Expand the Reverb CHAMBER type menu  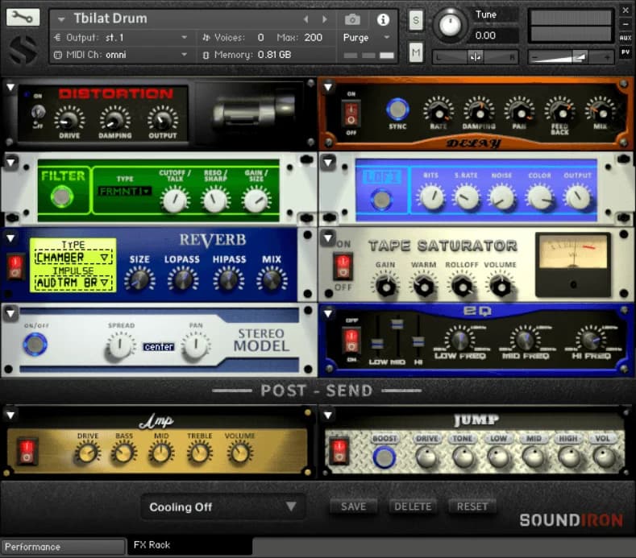pos(73,258)
